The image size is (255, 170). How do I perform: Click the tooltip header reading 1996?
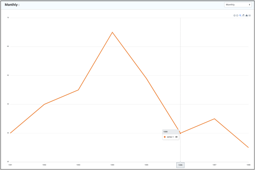click(165, 132)
